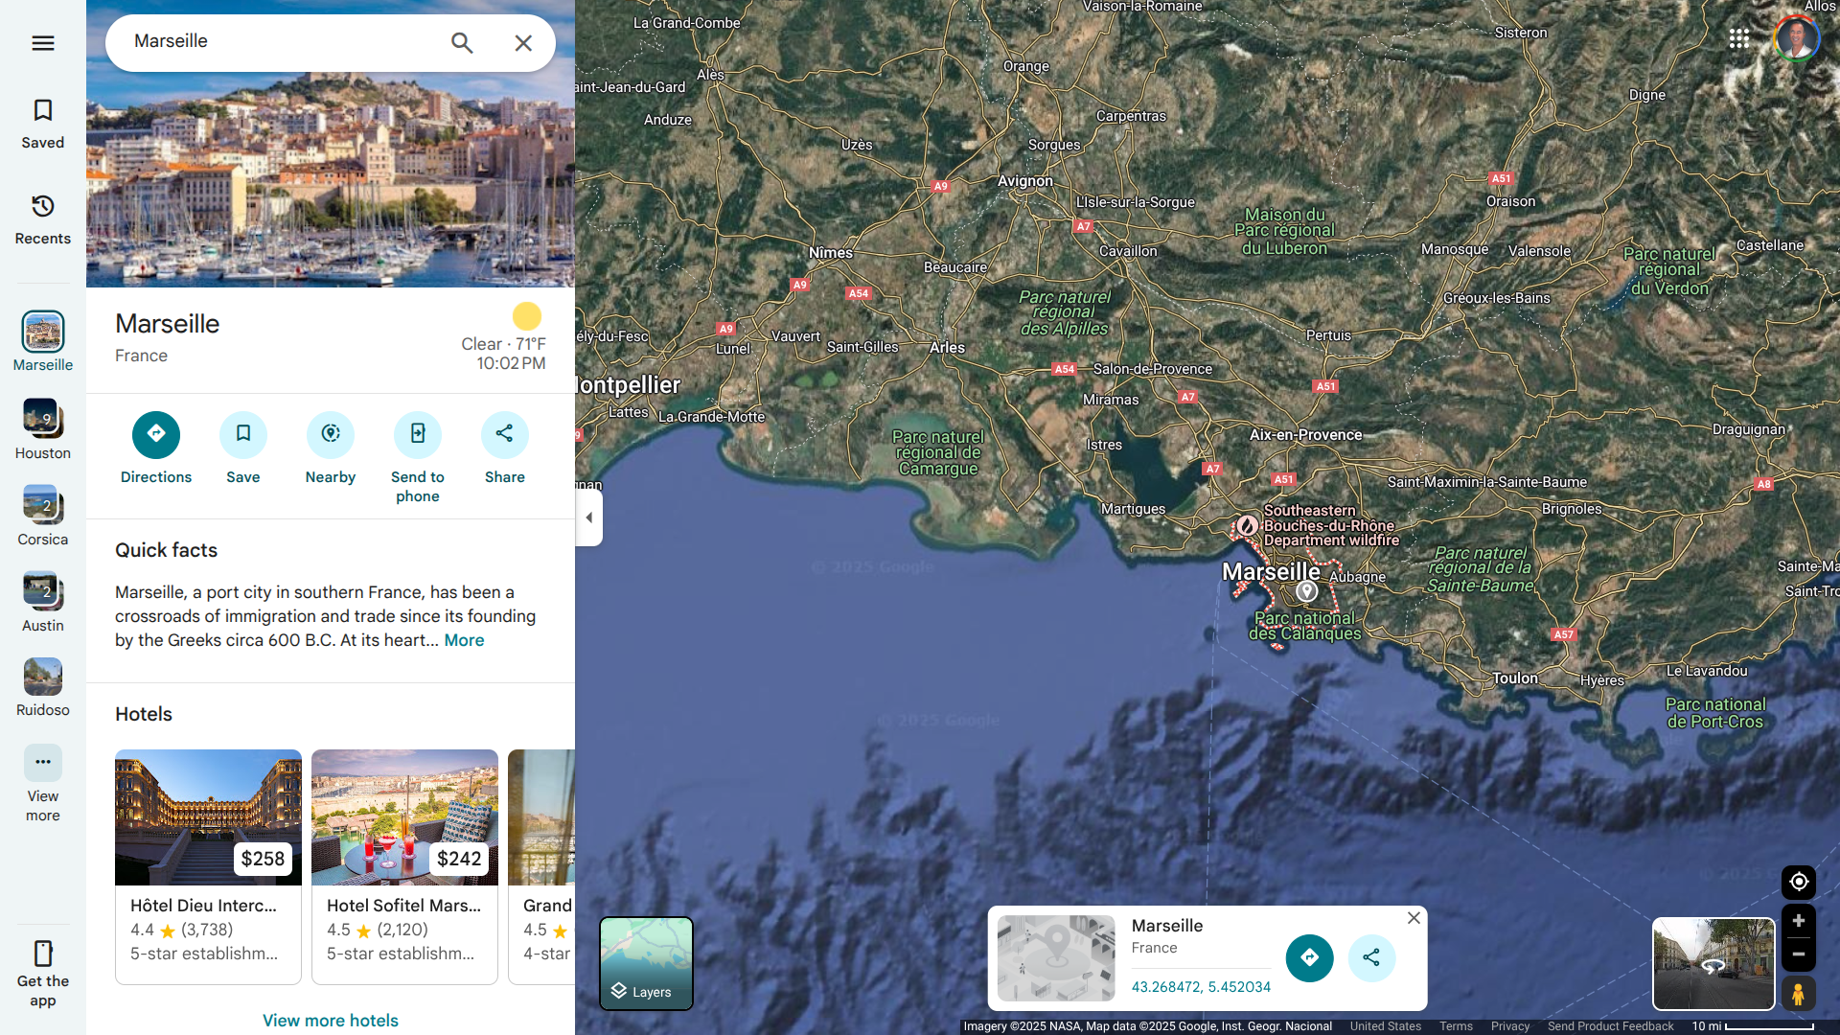Open the View more hotels link
This screenshot has height=1035, width=1840.
click(330, 1021)
